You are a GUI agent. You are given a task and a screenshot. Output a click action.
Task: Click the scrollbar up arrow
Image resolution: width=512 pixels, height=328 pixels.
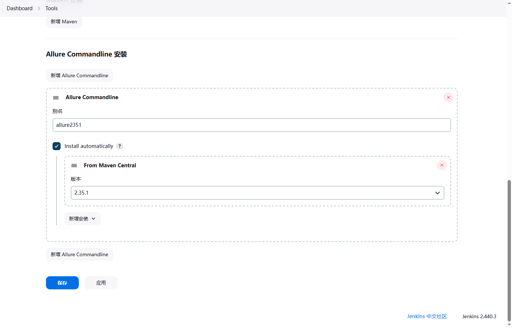coord(509,3)
